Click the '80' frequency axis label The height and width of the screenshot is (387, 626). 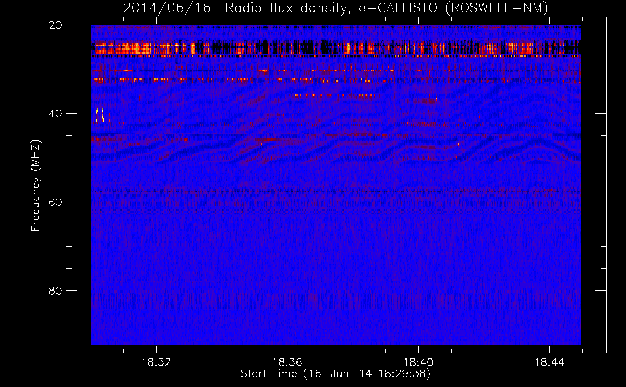click(55, 291)
